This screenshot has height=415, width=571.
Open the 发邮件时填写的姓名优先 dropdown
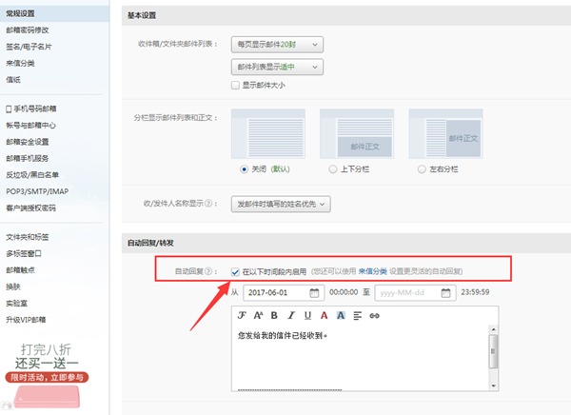(x=281, y=204)
